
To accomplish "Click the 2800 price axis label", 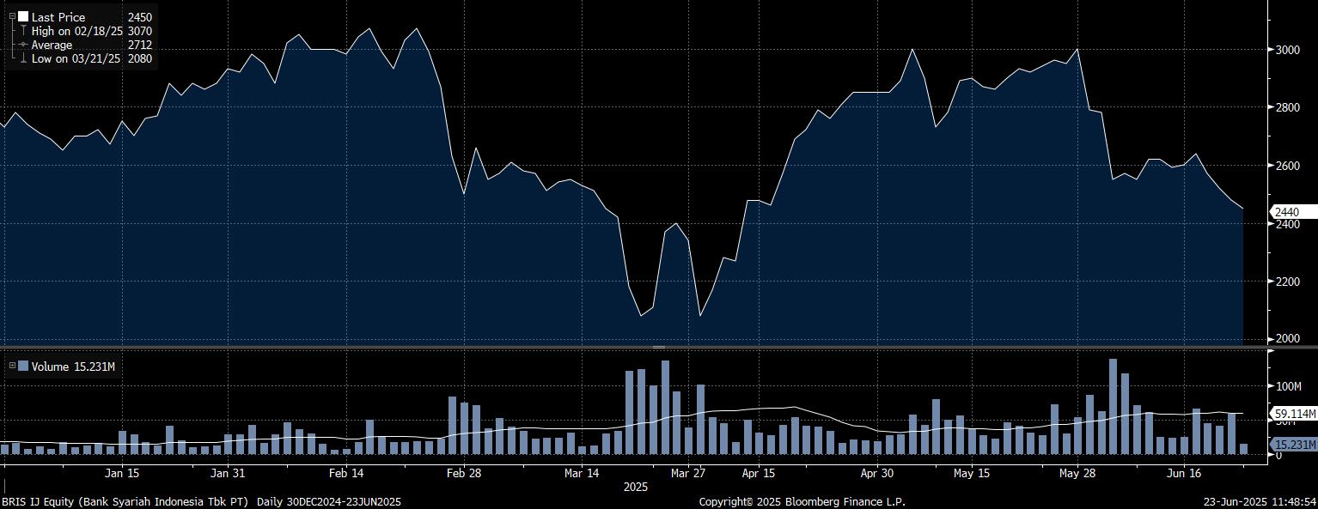I will pyautogui.click(x=1287, y=107).
